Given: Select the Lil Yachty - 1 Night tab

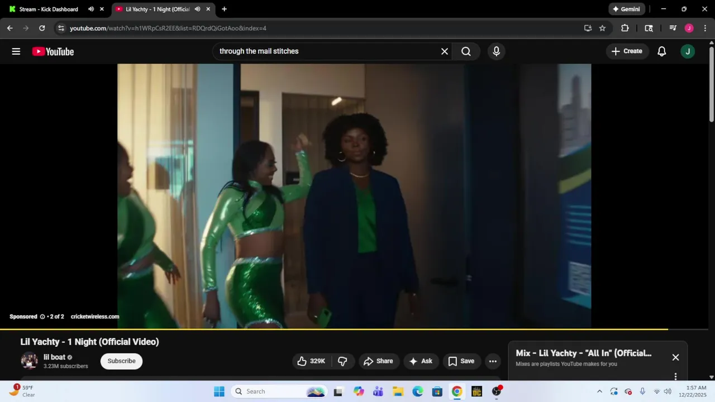Looking at the screenshot, I should (x=158, y=9).
